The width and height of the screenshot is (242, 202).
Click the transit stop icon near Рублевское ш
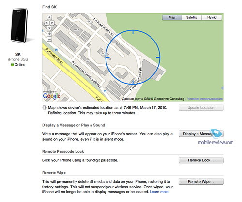point(56,50)
